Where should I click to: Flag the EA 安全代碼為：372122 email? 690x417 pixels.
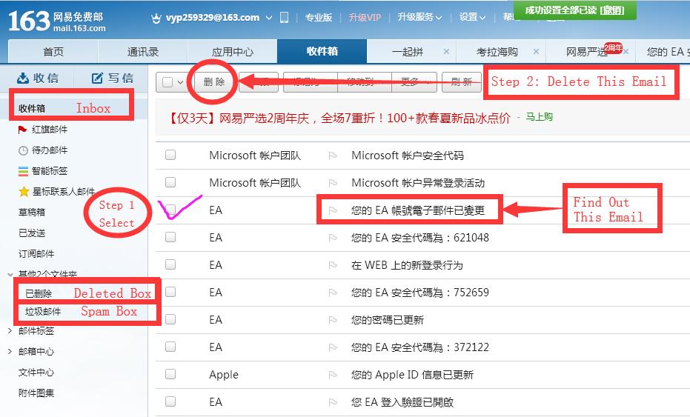point(333,347)
